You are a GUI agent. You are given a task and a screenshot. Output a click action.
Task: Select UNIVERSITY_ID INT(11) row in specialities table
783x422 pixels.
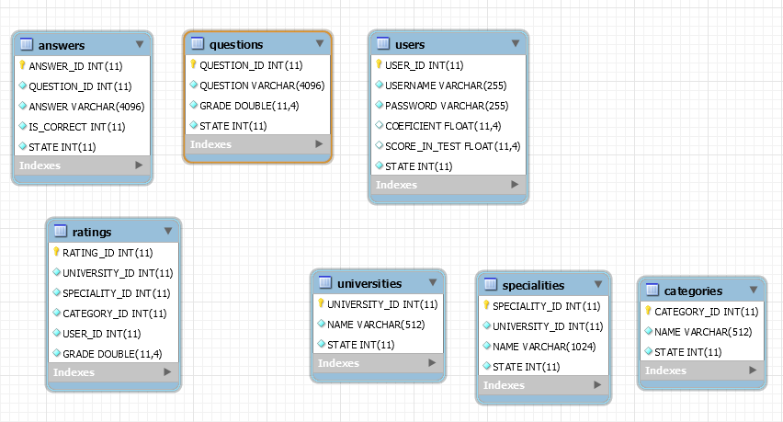click(543, 326)
